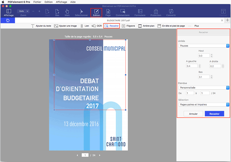The width and height of the screenshot is (231, 162).
Task: Click the right-middle crop handle
Action: [x=126, y=75]
